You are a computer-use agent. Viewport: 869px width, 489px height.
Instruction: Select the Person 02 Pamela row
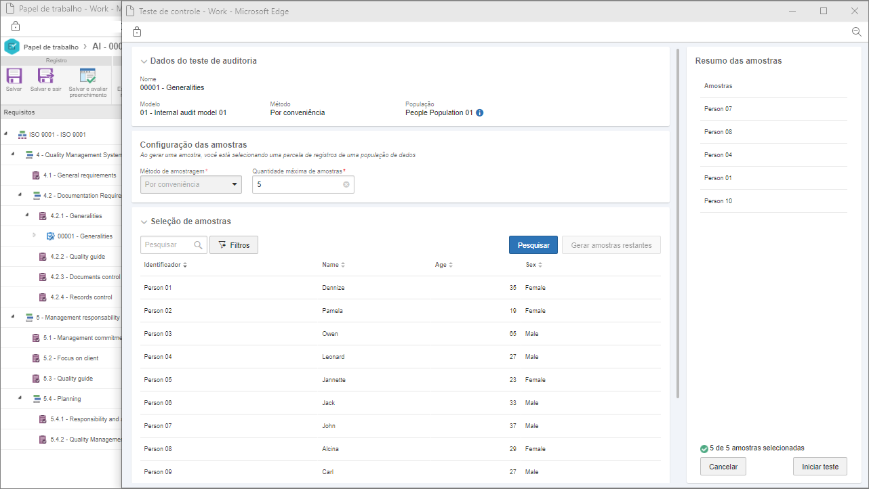(400, 311)
